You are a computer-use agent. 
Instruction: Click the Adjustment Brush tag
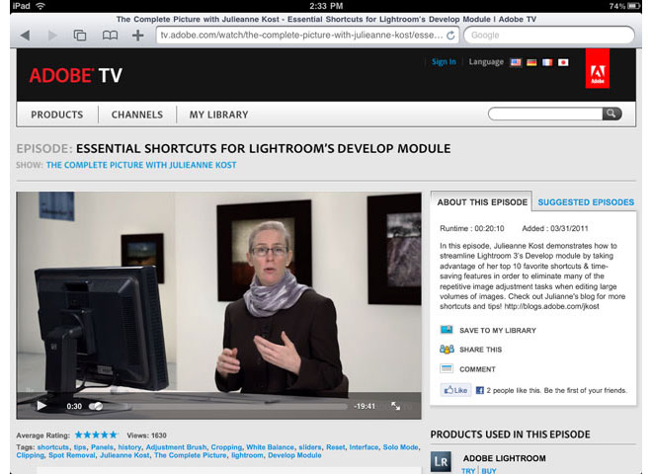pyautogui.click(x=176, y=447)
